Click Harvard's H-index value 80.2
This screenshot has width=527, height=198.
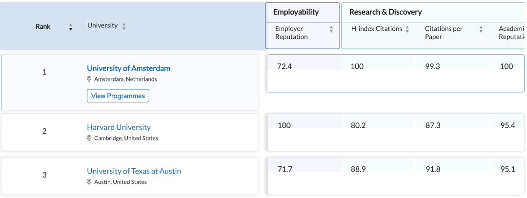click(358, 125)
